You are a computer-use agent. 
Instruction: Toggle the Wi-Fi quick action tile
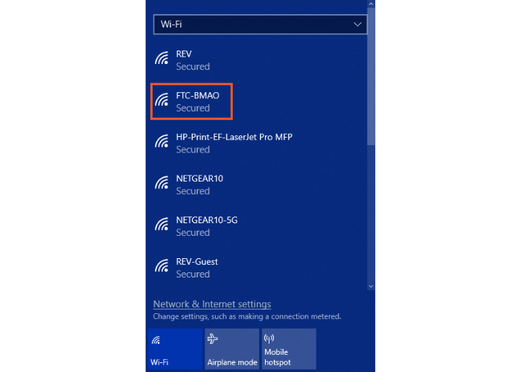[175, 349]
